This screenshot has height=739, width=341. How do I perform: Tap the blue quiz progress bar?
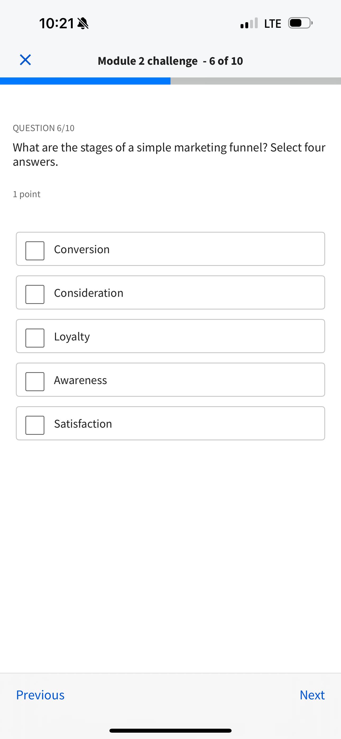(x=85, y=81)
